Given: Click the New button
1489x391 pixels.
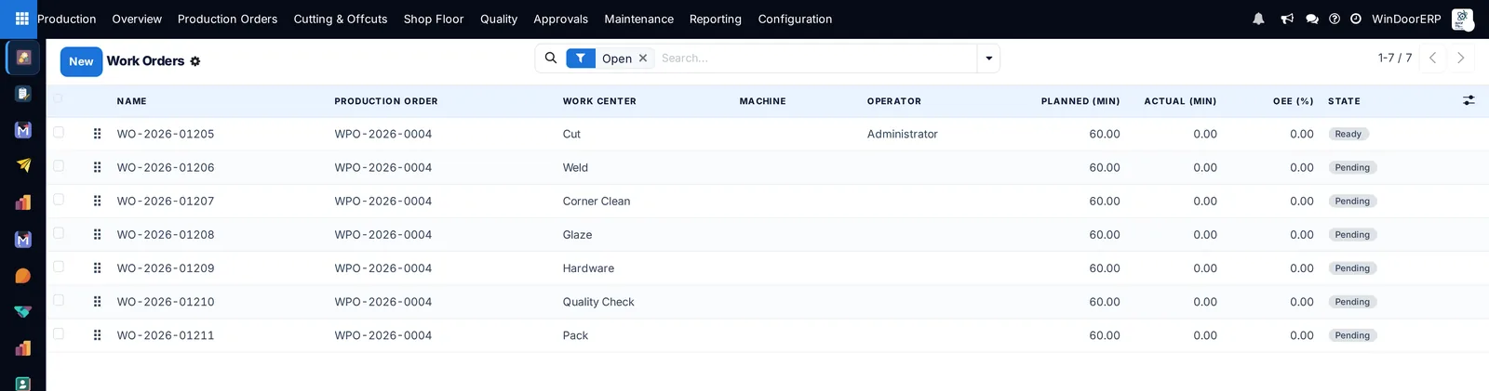Looking at the screenshot, I should 81,61.
